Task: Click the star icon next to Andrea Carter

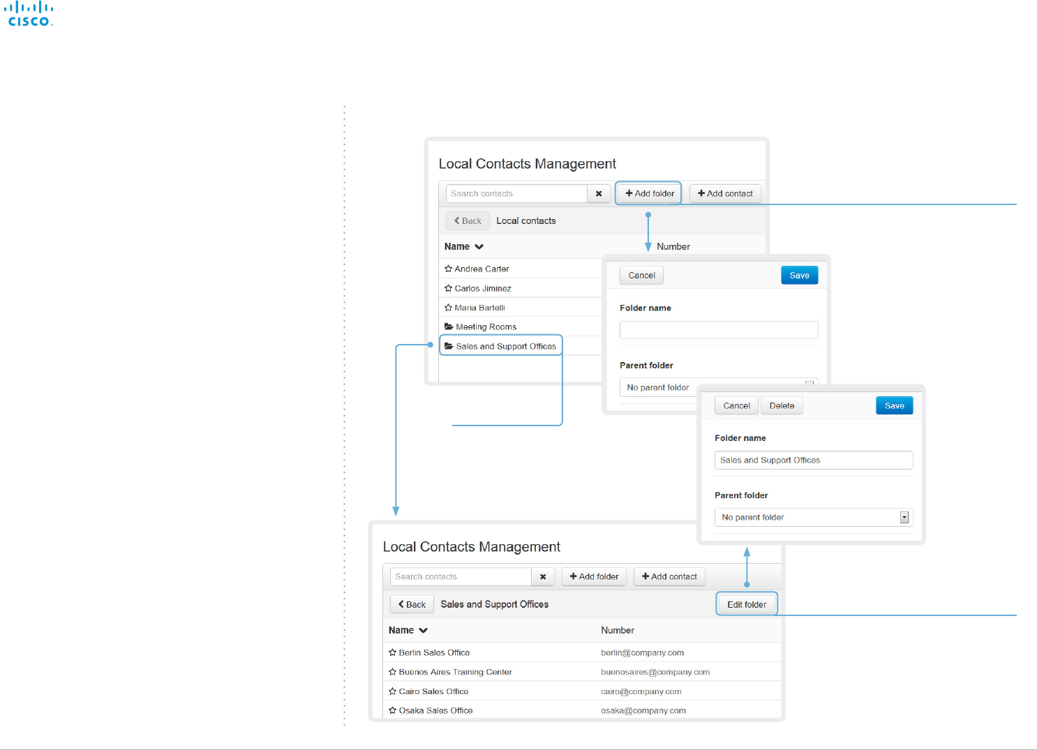Action: click(449, 269)
